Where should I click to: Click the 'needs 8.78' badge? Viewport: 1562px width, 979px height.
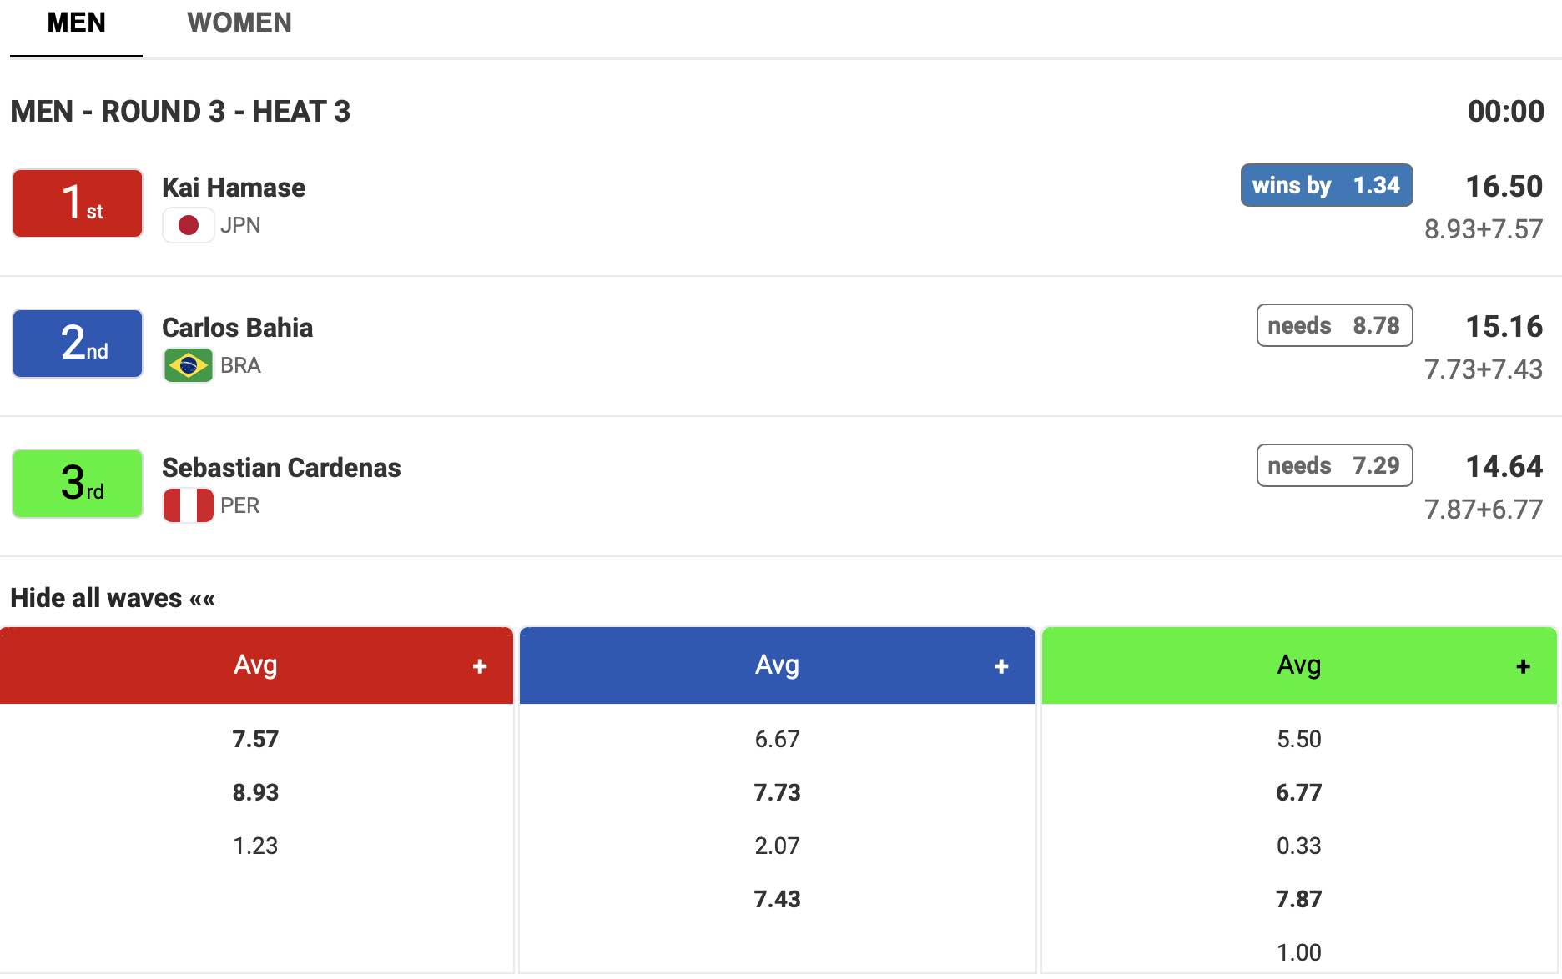[x=1334, y=325]
